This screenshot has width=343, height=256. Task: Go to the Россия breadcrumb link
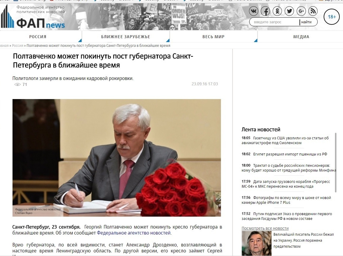pos(18,46)
